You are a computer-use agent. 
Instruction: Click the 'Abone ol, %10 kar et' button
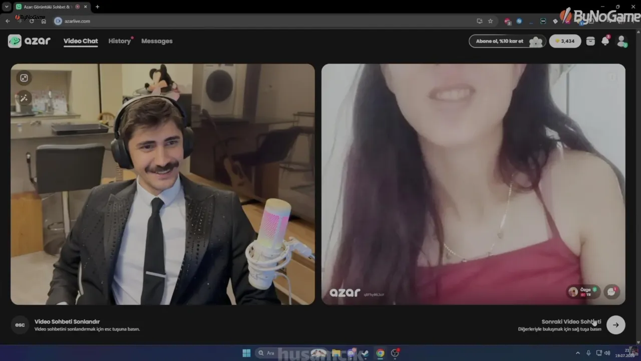click(507, 41)
